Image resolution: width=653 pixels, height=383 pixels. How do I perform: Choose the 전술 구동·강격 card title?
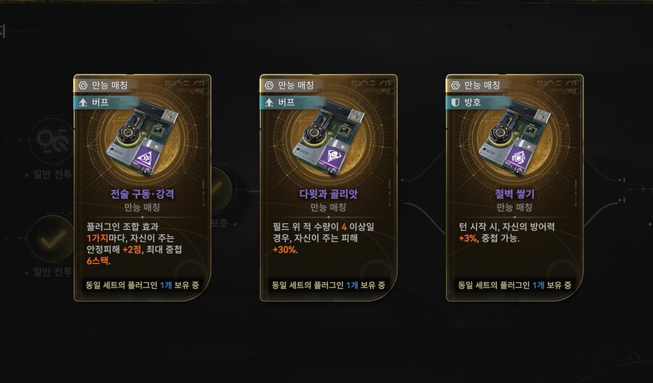click(x=142, y=194)
